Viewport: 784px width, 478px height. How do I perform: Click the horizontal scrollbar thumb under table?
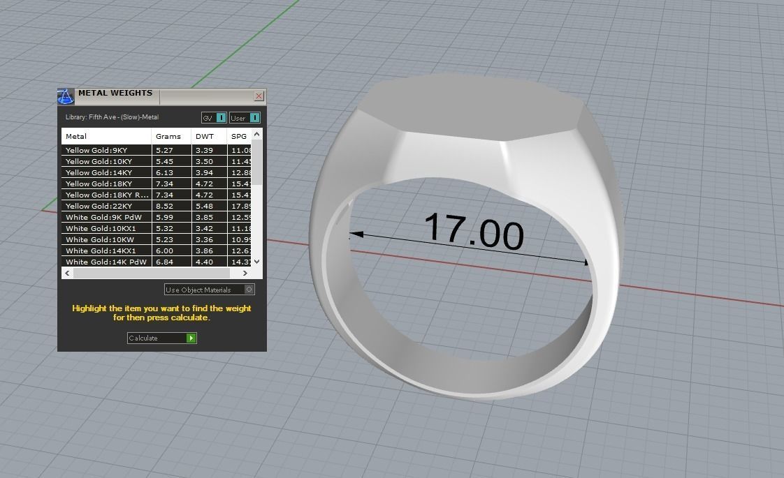tap(152, 274)
